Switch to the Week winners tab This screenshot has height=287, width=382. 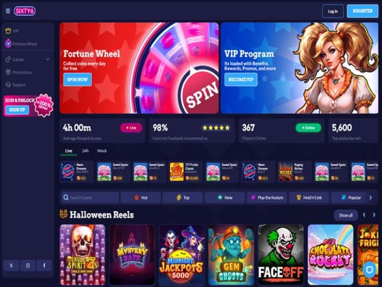(102, 151)
